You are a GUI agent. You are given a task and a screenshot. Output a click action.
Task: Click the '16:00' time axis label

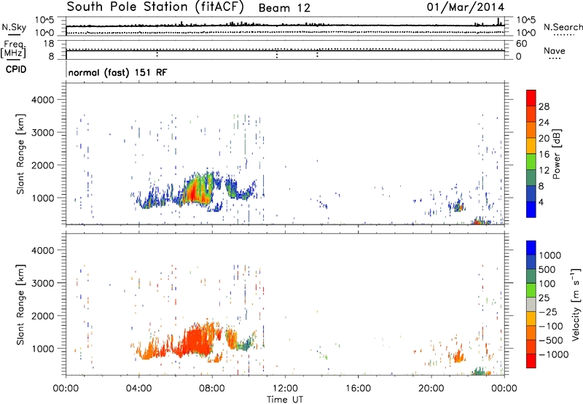pos(358,389)
